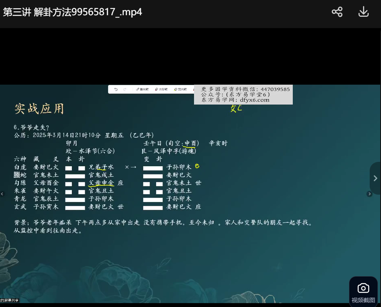Click the underlined 父母申金 text
The height and width of the screenshot is (307, 381).
pyautogui.click(x=101, y=183)
